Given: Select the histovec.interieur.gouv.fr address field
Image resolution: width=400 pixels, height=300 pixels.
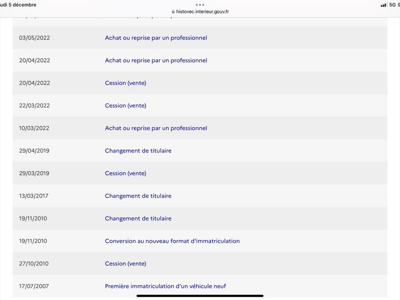Looking at the screenshot, I should [200, 11].
